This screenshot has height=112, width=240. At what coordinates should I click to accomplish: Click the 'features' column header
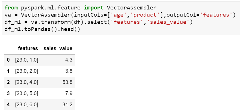28,48
